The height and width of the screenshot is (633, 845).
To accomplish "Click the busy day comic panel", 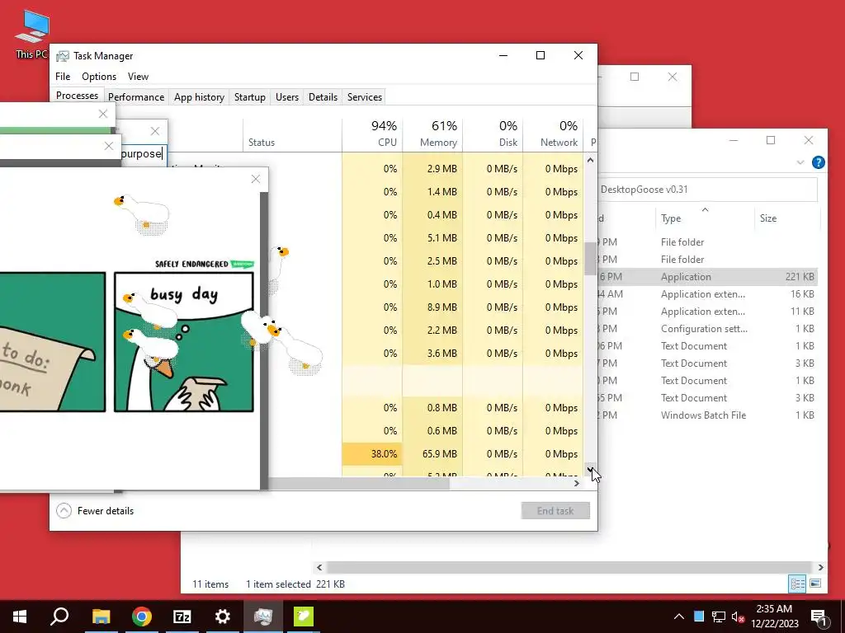I will pos(184,342).
